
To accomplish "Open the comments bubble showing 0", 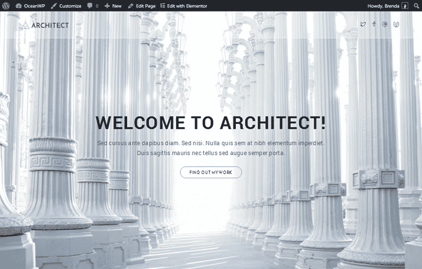I will (x=93, y=6).
